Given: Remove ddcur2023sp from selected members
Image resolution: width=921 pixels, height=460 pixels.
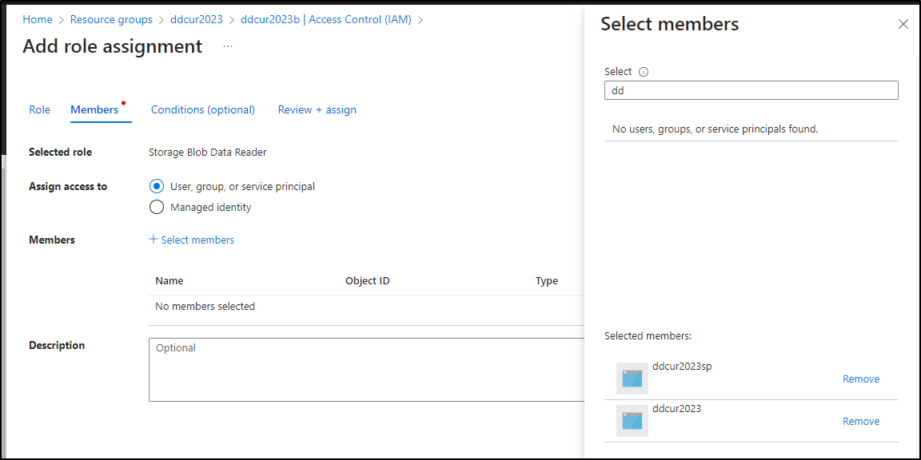Looking at the screenshot, I should [x=861, y=379].
